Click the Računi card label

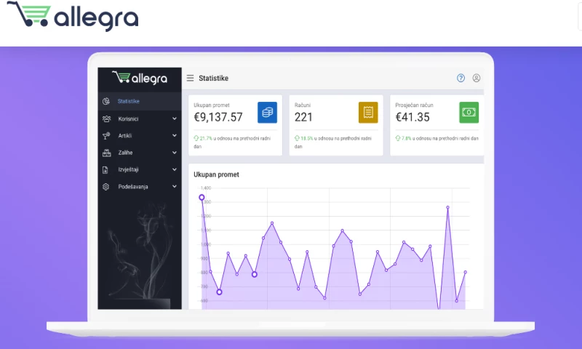click(303, 105)
